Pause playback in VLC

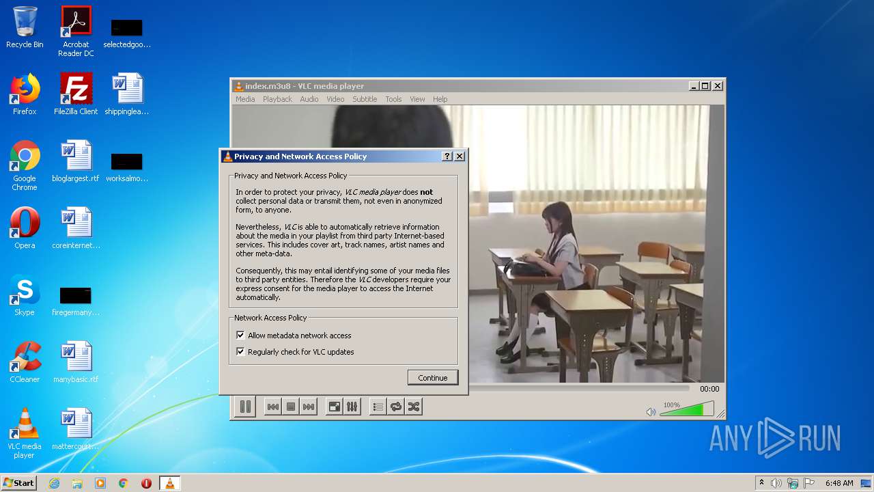tap(245, 407)
